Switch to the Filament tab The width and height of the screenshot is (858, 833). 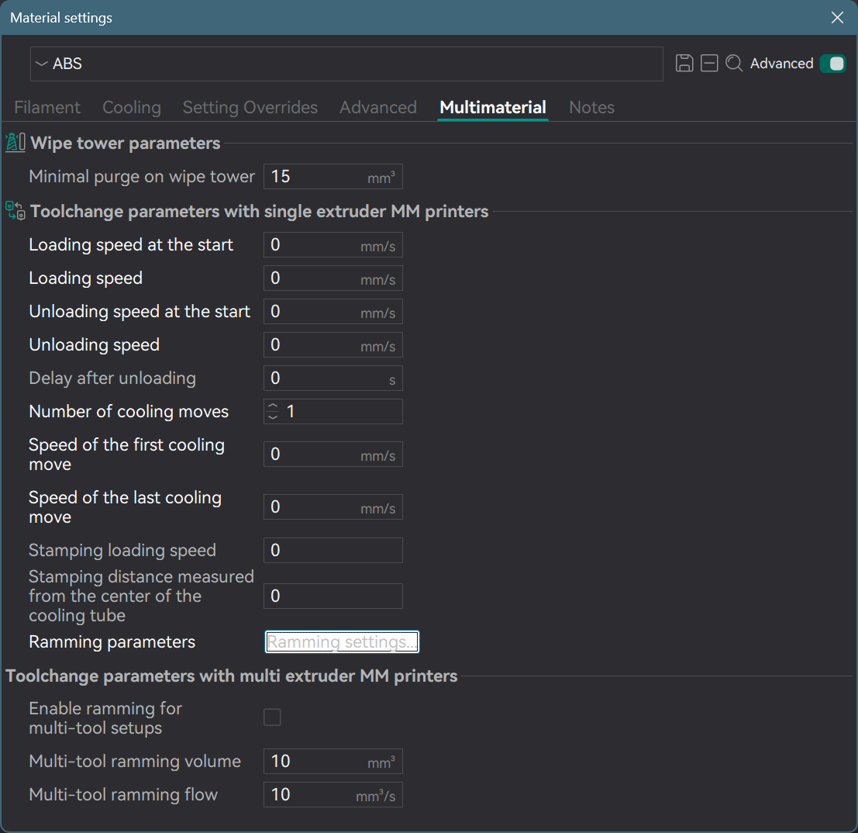(x=47, y=107)
